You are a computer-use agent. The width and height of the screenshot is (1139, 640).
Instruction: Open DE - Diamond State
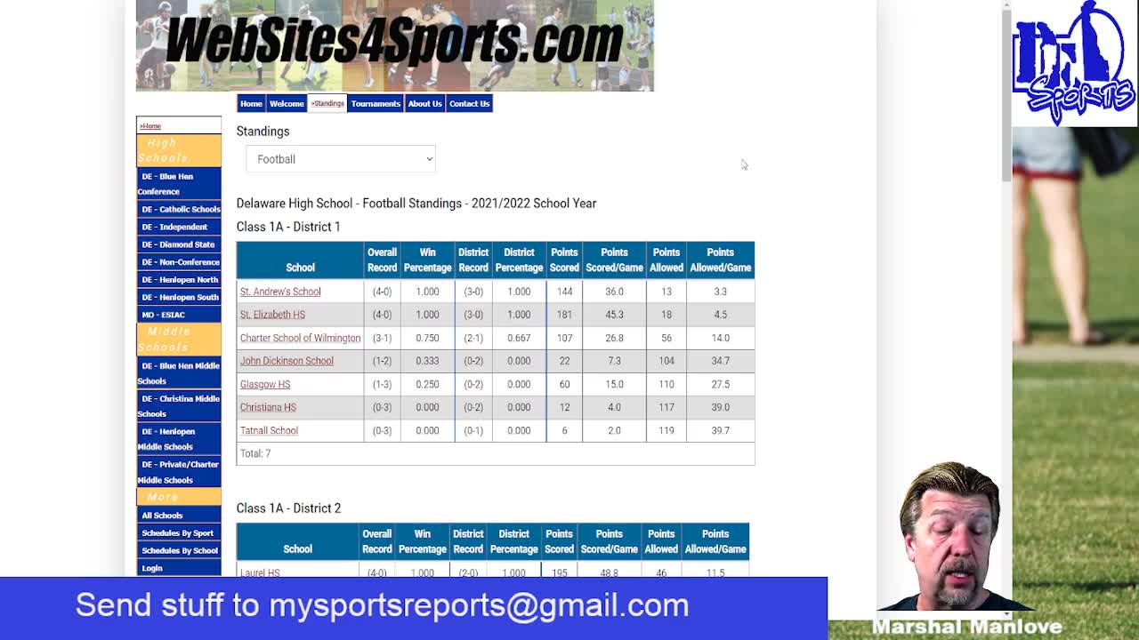pos(179,244)
